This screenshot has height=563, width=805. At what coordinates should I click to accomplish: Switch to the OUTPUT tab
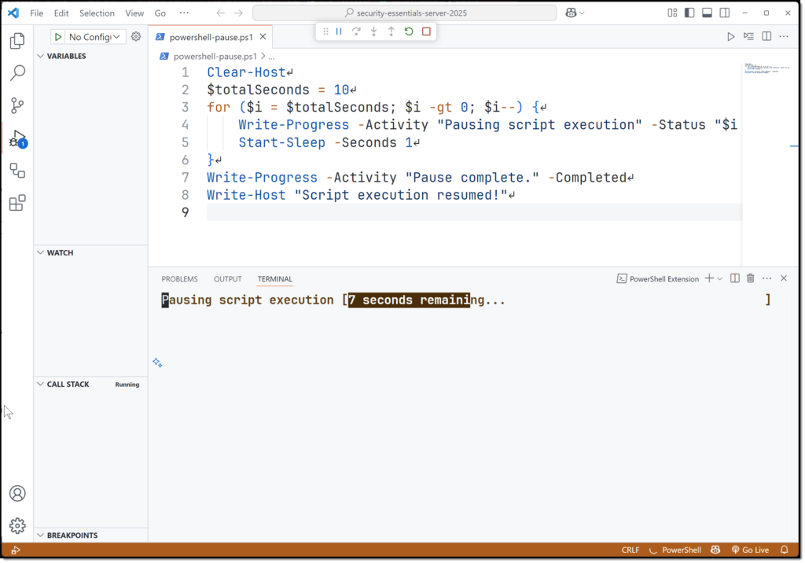click(227, 279)
